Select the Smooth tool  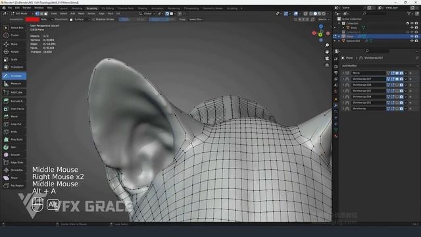click(x=14, y=155)
